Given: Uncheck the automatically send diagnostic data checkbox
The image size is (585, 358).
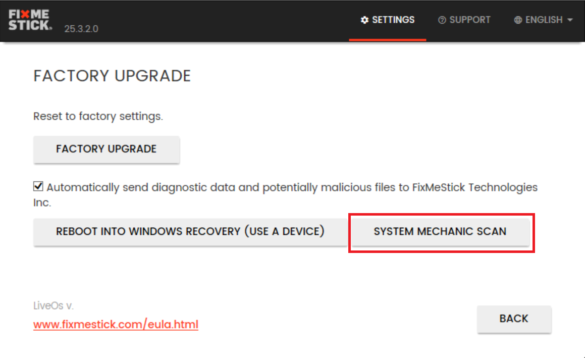Looking at the screenshot, I should pyautogui.click(x=38, y=187).
